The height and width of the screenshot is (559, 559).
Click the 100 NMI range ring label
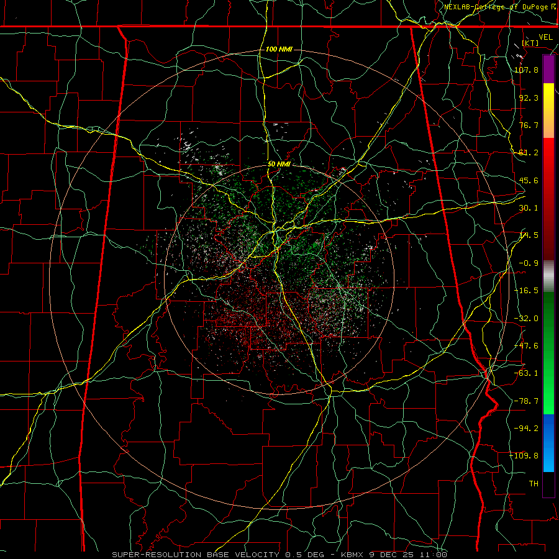point(279,49)
